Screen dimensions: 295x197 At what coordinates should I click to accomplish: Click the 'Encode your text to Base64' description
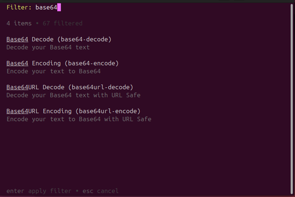point(53,71)
